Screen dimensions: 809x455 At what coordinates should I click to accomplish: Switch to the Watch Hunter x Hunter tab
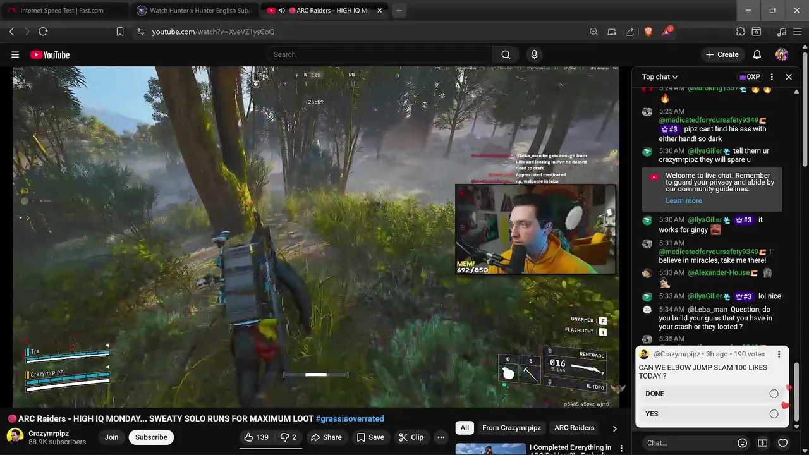(x=195, y=11)
